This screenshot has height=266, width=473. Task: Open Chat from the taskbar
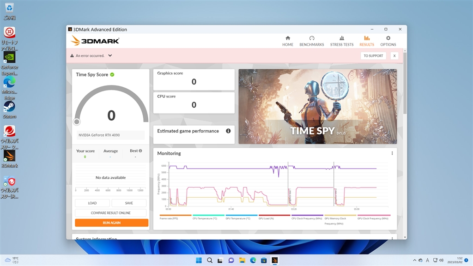[231, 260]
